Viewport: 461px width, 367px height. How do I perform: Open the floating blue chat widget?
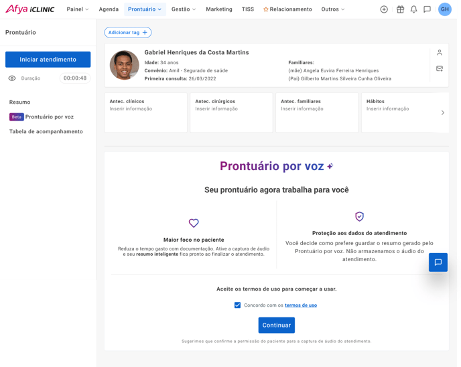point(438,262)
